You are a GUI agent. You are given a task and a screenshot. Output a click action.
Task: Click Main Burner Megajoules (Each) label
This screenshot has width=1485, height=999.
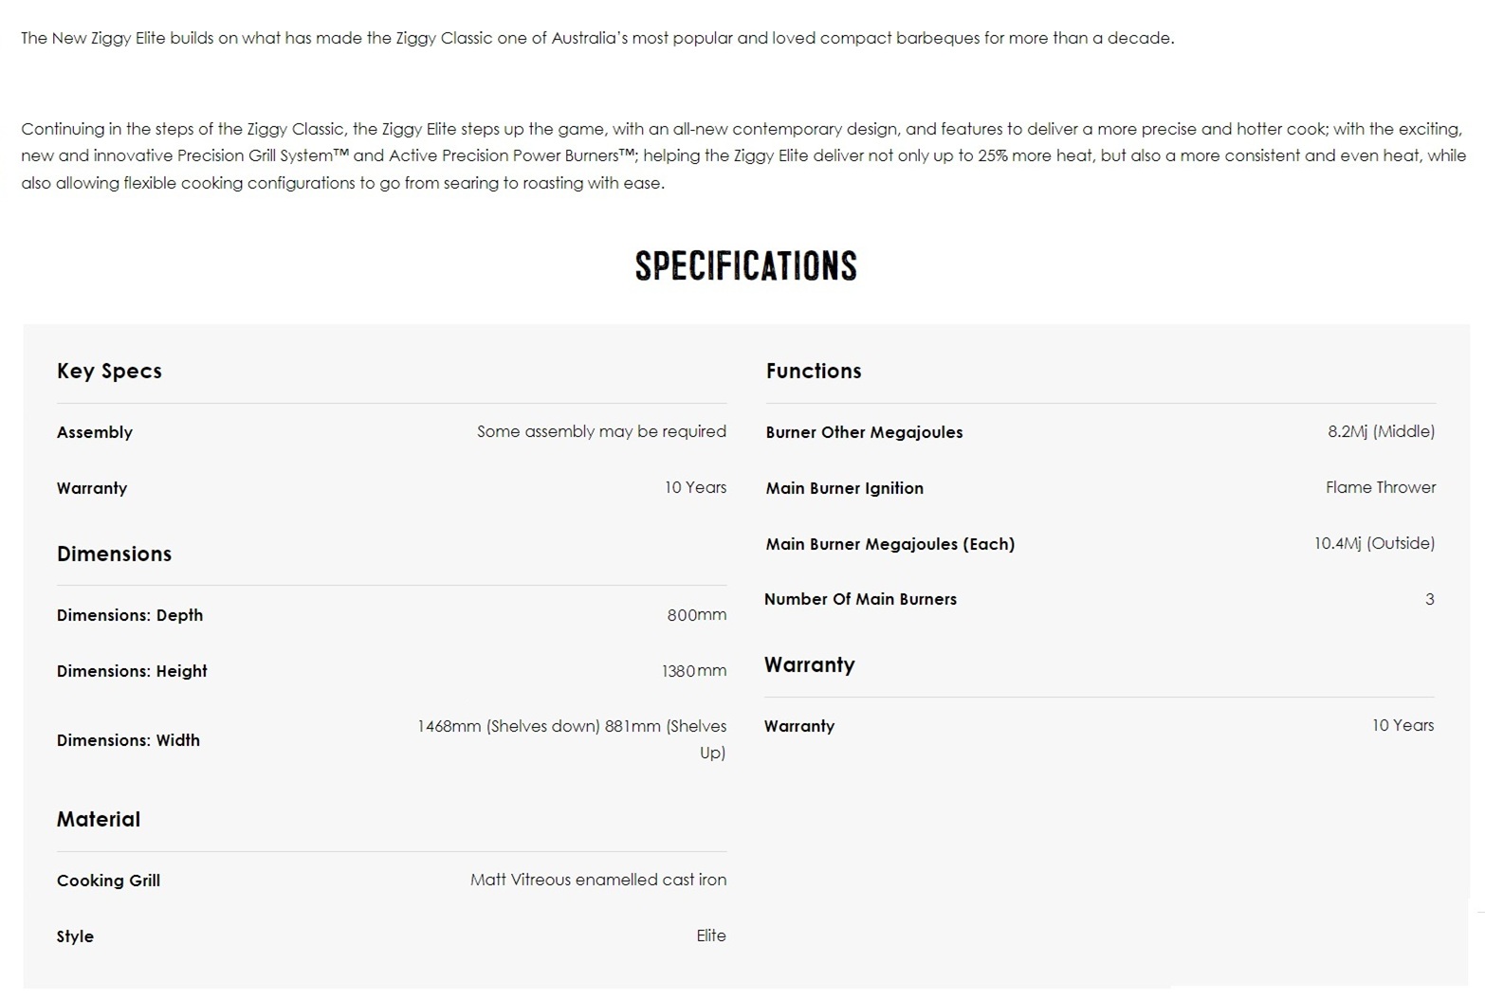(890, 544)
